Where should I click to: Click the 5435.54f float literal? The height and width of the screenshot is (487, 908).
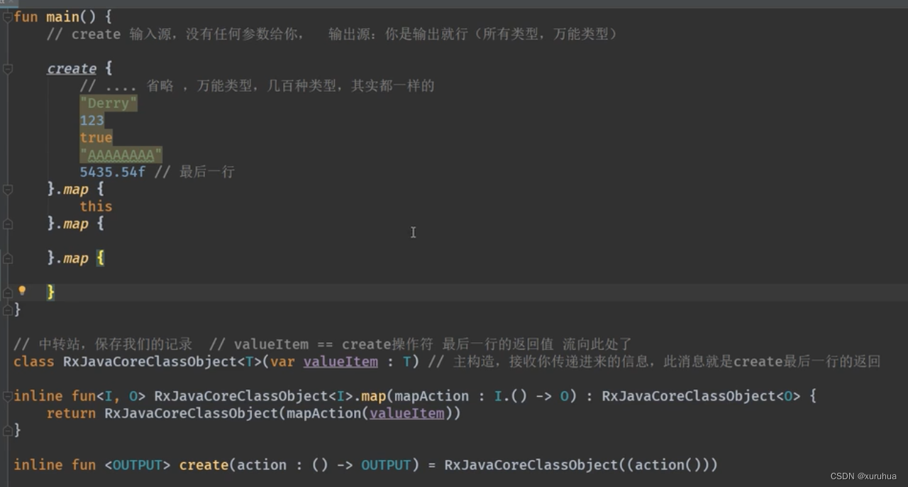coord(113,172)
